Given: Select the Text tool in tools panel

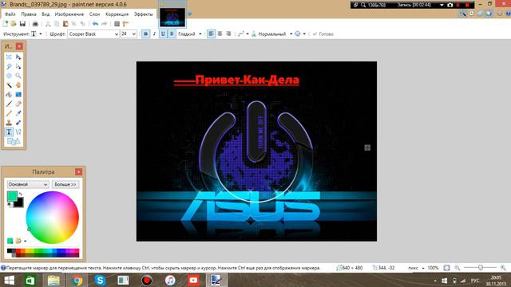Looking at the screenshot, I should [9, 132].
